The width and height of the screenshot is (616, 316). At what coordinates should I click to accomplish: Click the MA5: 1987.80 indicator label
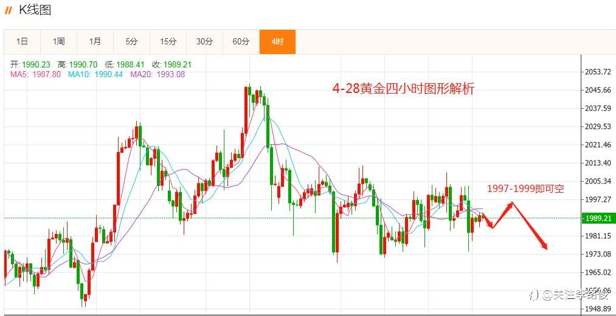coord(35,74)
